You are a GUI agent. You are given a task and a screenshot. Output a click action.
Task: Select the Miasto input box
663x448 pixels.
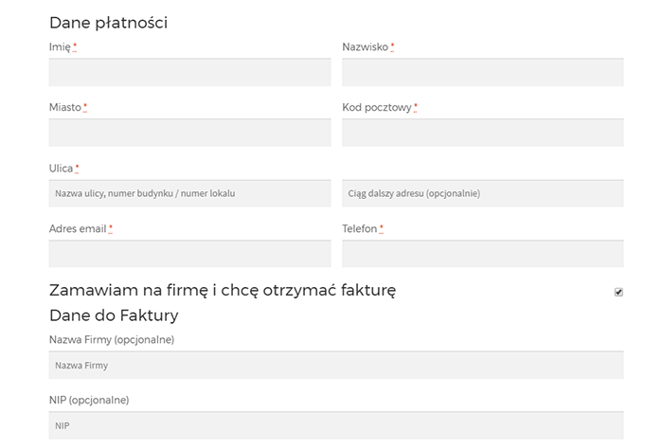pos(189,133)
